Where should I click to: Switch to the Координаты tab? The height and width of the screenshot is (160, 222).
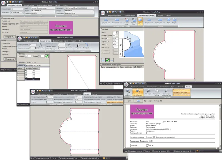click(31, 65)
